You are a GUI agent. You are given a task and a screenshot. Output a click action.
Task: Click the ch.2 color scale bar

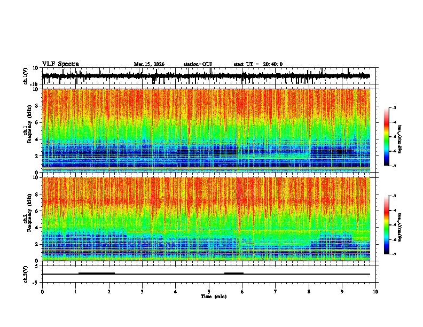387,225
